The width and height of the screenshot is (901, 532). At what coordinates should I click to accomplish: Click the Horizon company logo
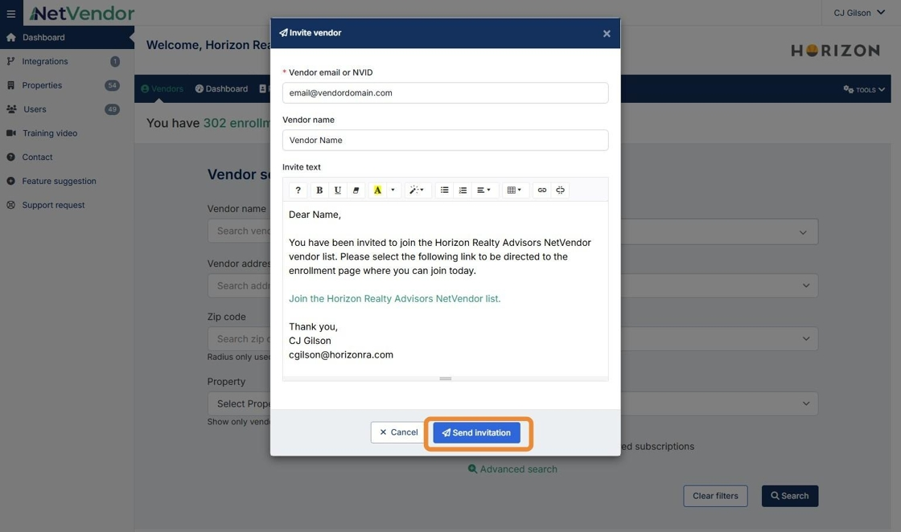[x=836, y=51]
